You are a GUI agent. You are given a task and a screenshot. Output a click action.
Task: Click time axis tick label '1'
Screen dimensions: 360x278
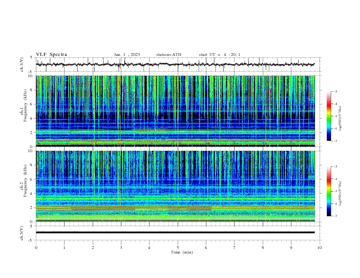64,248
